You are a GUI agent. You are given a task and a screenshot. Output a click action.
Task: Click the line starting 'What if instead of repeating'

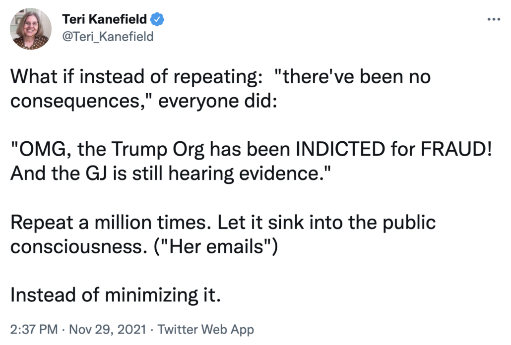pos(220,77)
